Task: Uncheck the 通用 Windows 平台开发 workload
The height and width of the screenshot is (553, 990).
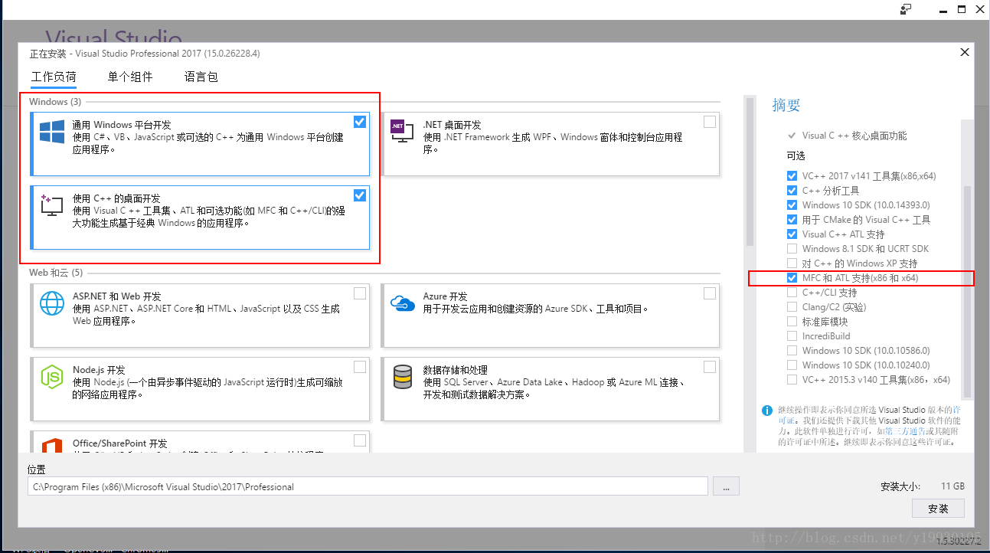Action: coord(360,122)
